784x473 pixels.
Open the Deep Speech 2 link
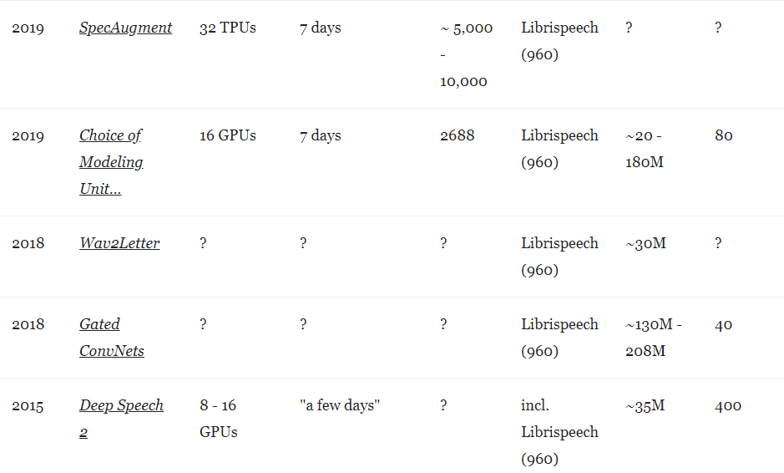[x=121, y=419]
